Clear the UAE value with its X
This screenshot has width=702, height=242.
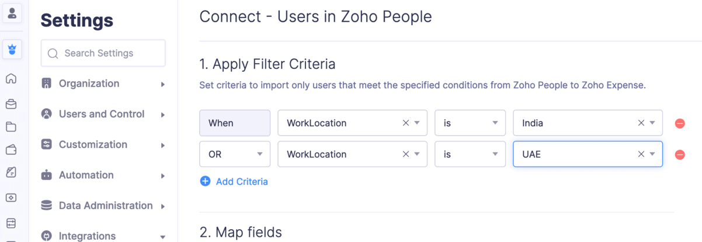641,154
